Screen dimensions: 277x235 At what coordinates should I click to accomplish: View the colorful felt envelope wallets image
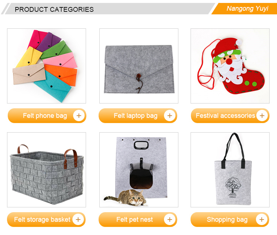[47, 66]
